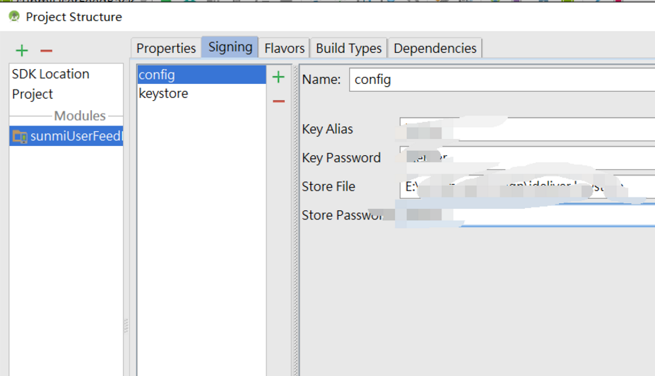This screenshot has width=655, height=376.
Task: Focus the Name text field
Action: pyautogui.click(x=502, y=80)
